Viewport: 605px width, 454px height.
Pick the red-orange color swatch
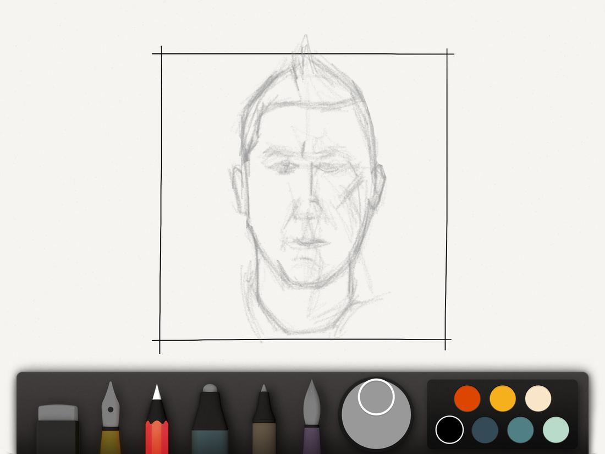pyautogui.click(x=466, y=397)
